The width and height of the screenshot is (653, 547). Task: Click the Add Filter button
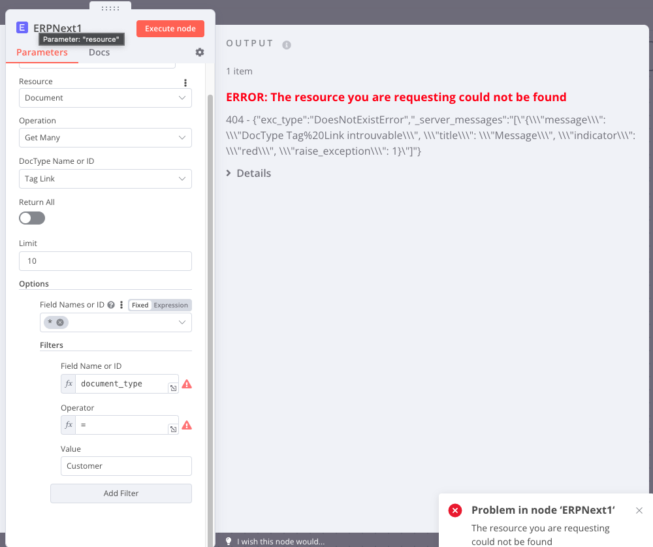(x=121, y=493)
